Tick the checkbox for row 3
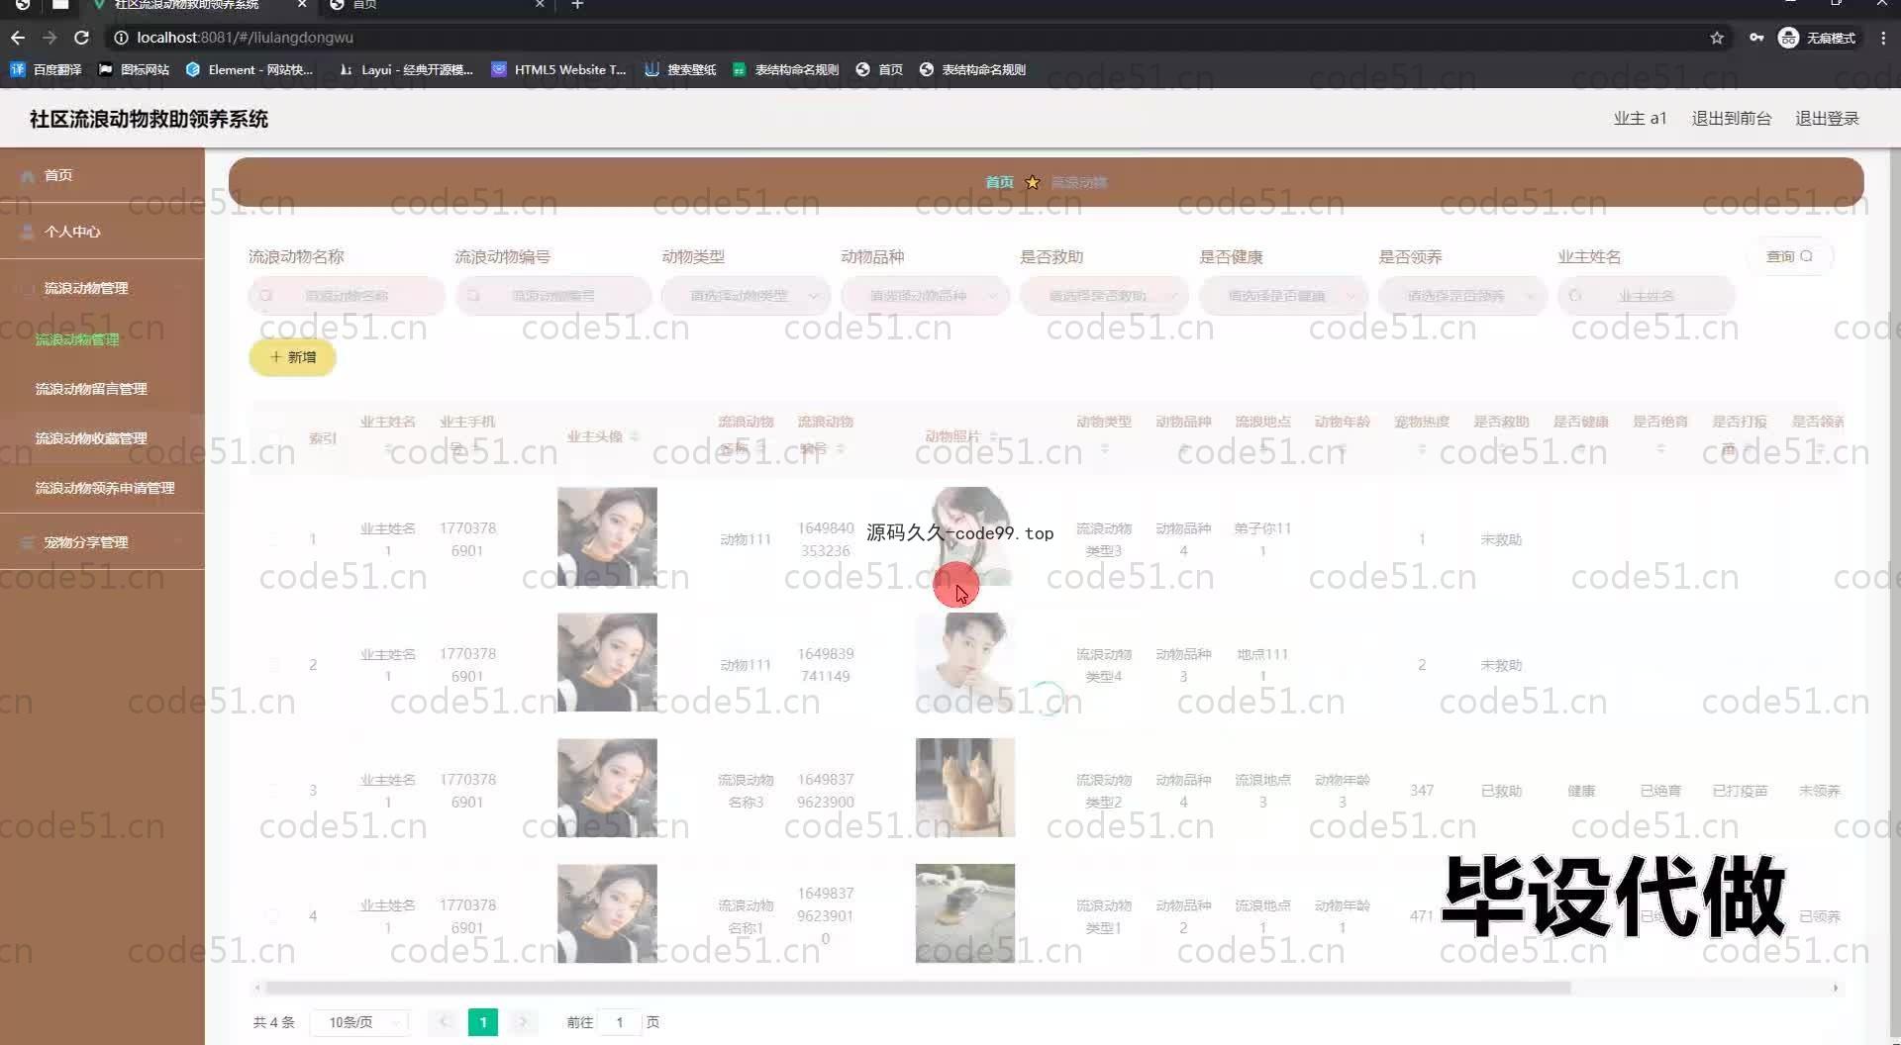Image resolution: width=1901 pixels, height=1045 pixels. (274, 791)
